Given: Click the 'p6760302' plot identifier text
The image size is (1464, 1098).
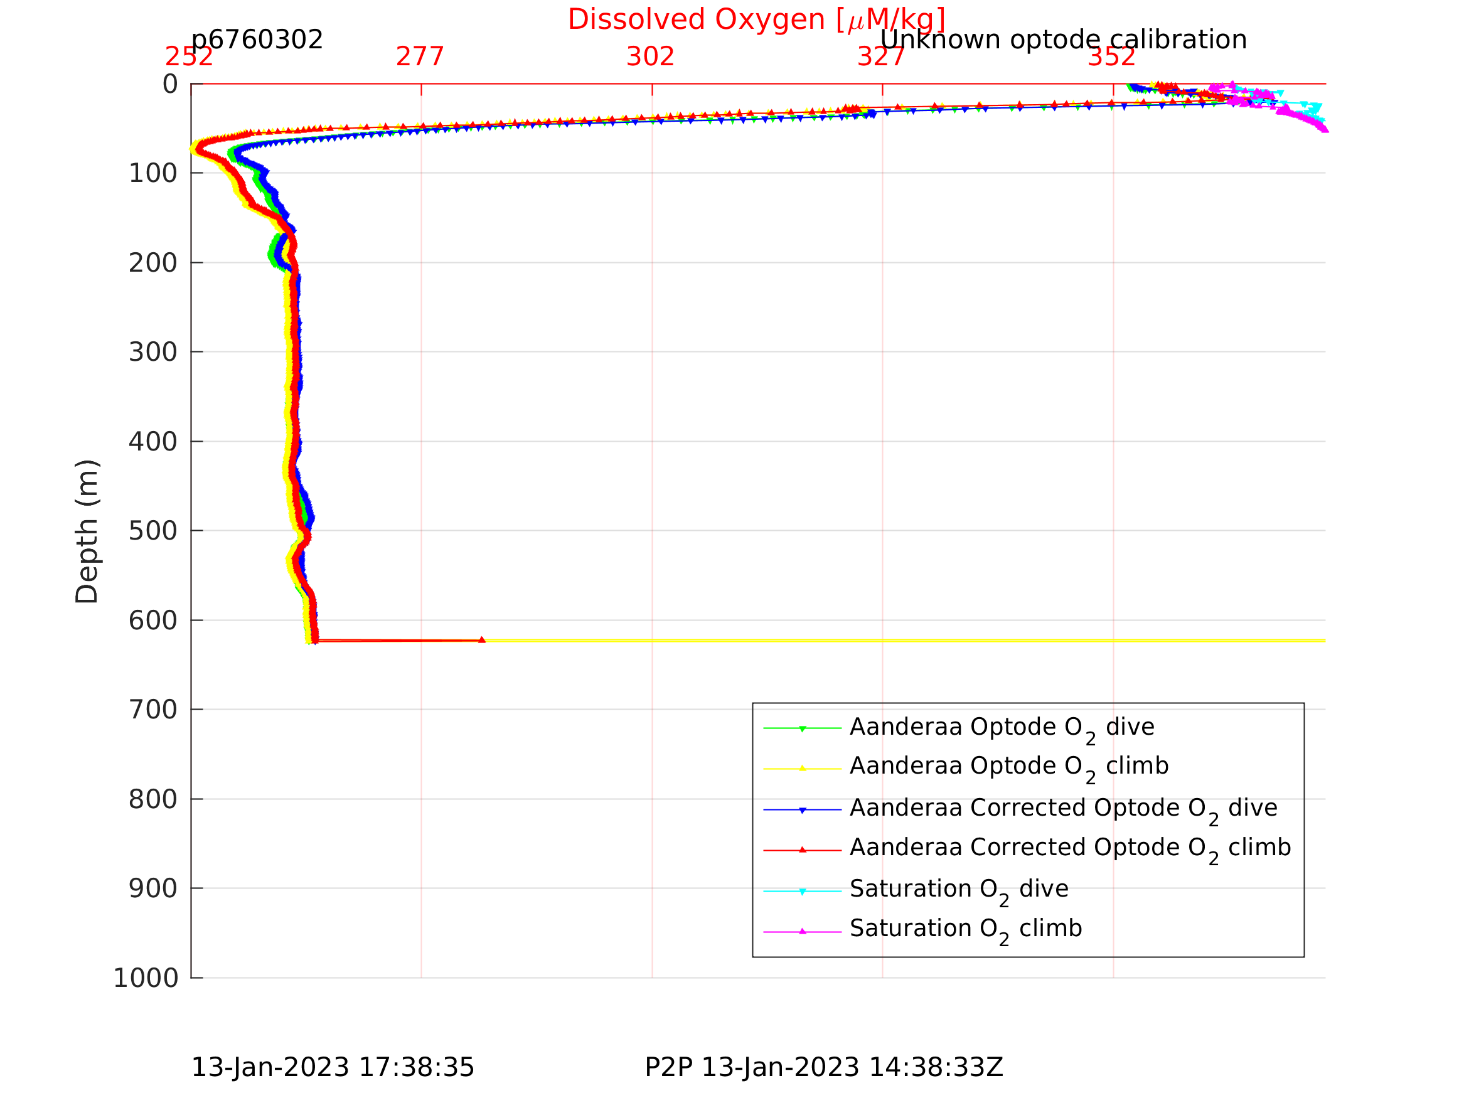Looking at the screenshot, I should click(257, 40).
